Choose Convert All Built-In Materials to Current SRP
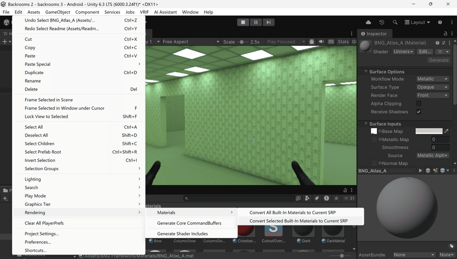This screenshot has width=457, height=259. (300, 212)
